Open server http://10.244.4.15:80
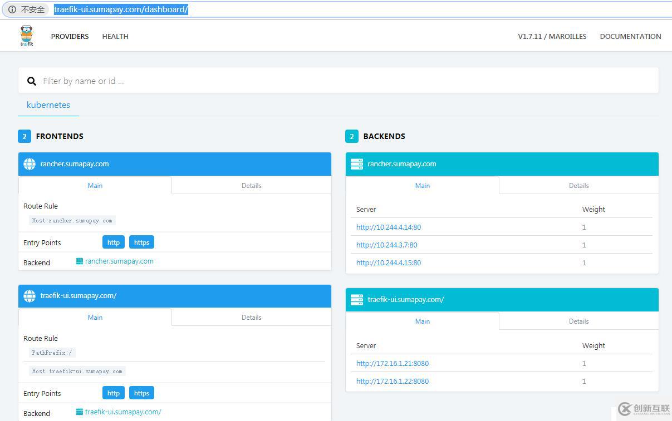The width and height of the screenshot is (672, 421). (x=389, y=262)
